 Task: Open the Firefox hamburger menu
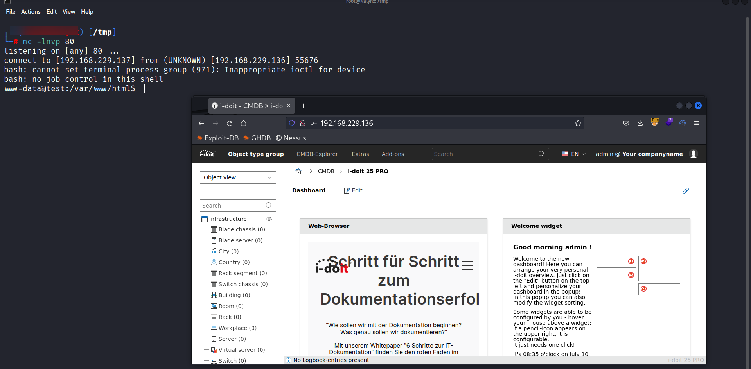(x=697, y=123)
